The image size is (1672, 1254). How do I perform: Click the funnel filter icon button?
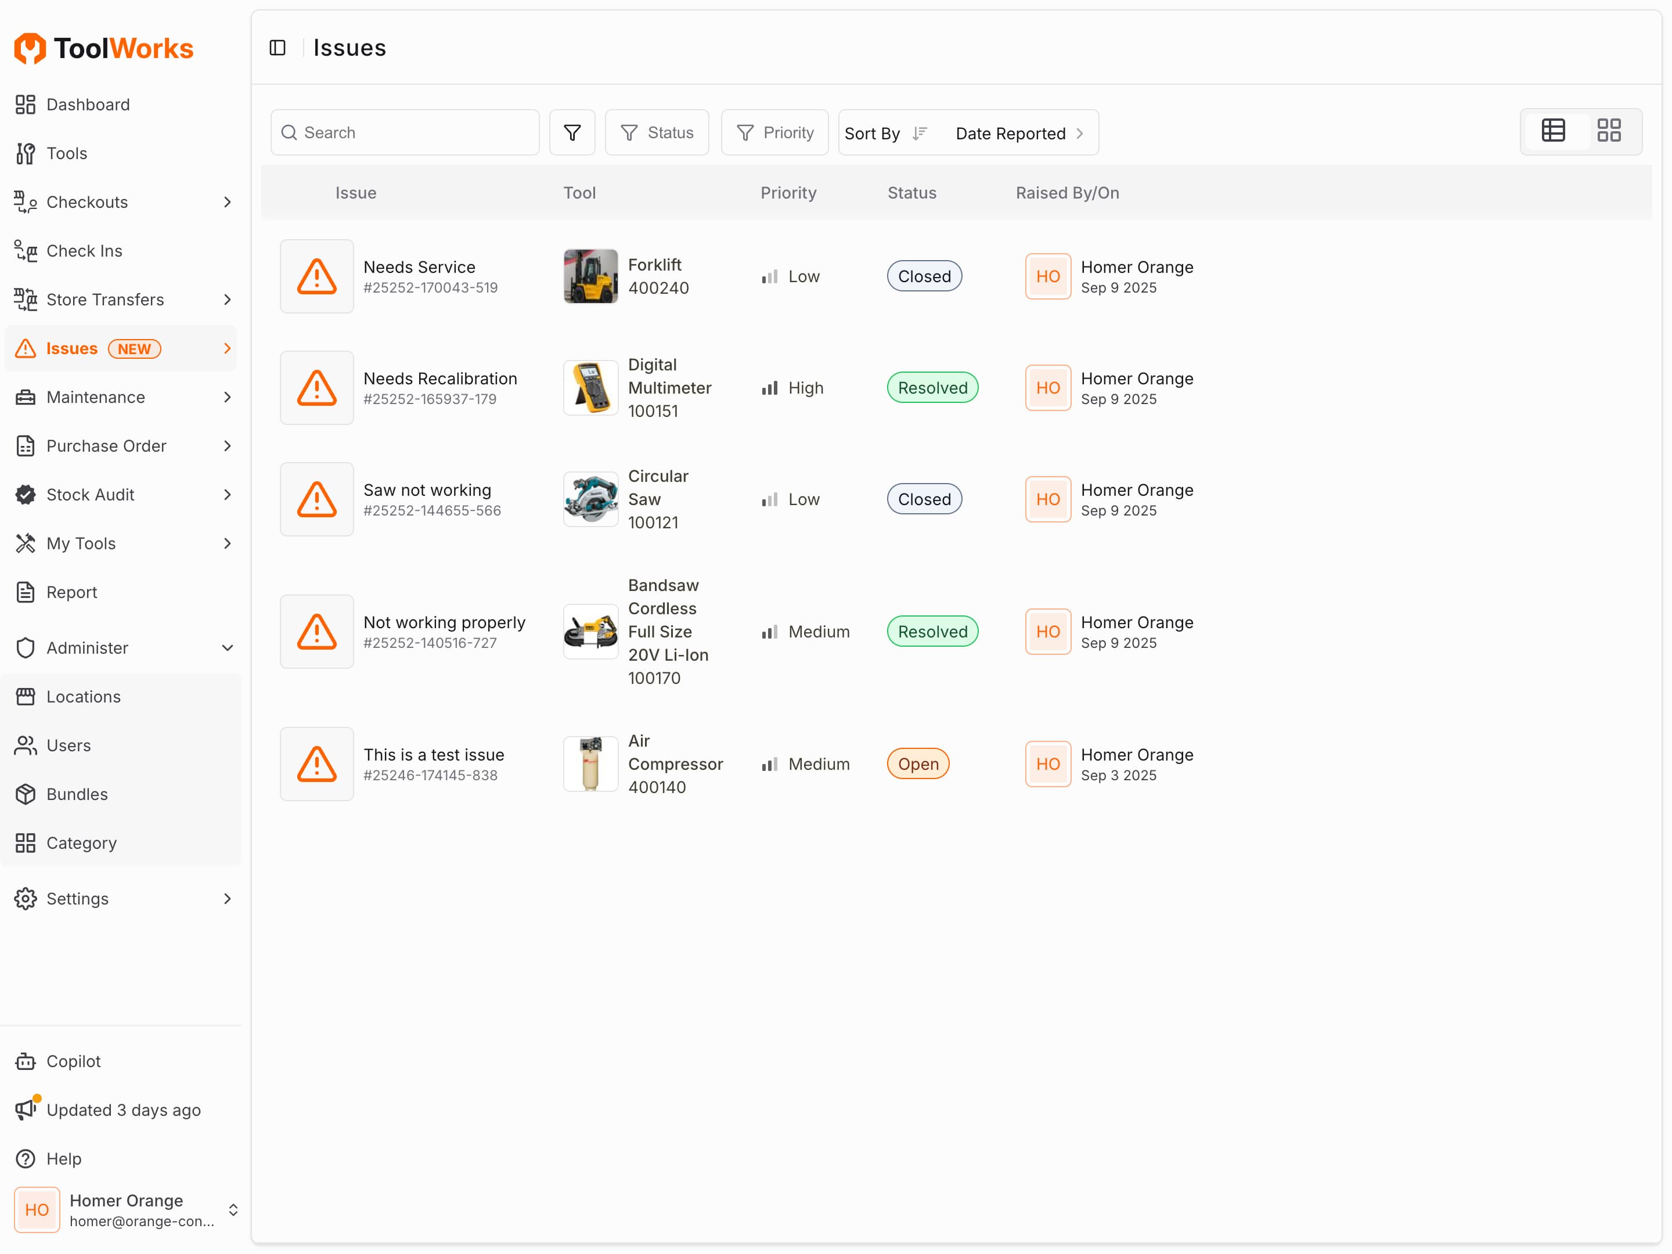[x=572, y=133]
